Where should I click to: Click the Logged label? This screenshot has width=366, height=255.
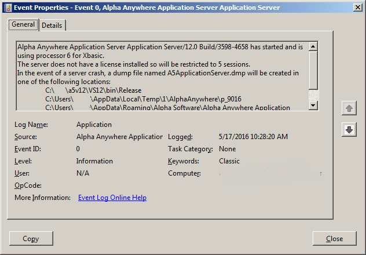pos(181,137)
